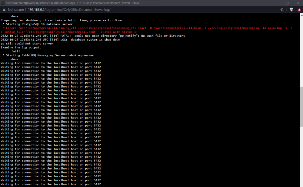Click the address bar URL 192.168.0.2/logterminal
This screenshot has width=303, height=187.
coord(69,10)
